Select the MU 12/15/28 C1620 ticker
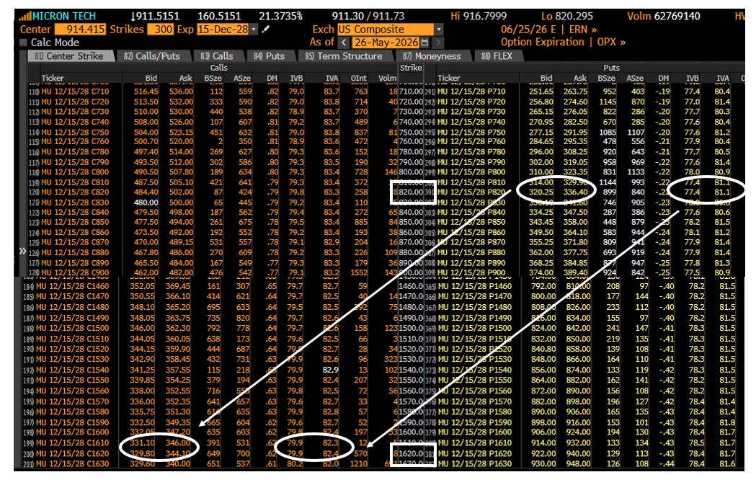Image resolution: width=756 pixels, height=485 pixels. (72, 454)
